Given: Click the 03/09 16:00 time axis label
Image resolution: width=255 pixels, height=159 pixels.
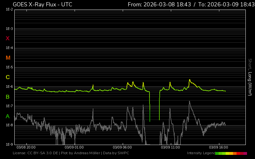Looking at the screenshot, I should 218,147.
